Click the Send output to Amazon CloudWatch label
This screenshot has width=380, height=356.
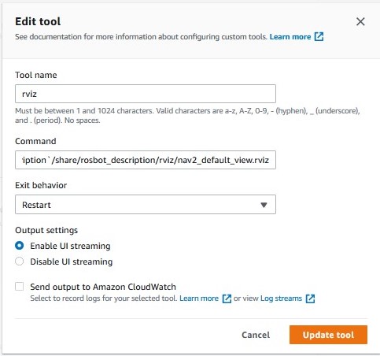(103, 287)
